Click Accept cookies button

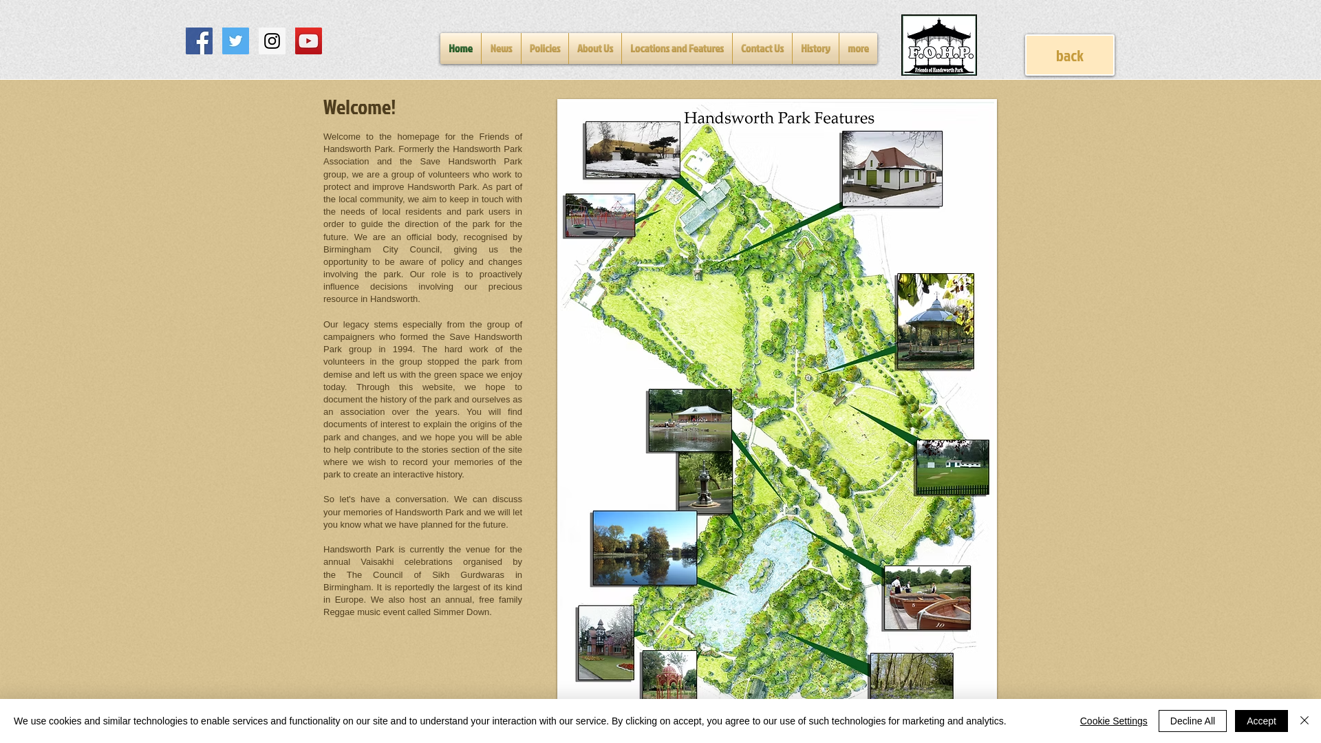(x=1261, y=721)
